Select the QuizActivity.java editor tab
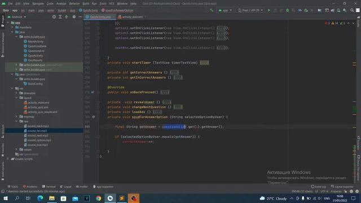361x203 pixels. (x=100, y=17)
